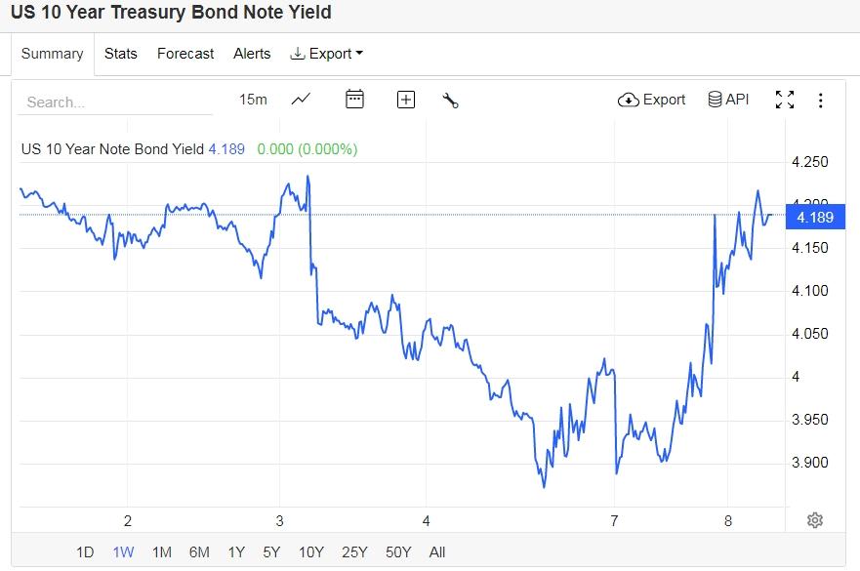Viewport: 860px width, 571px height.
Task: Click the cloud Export button
Action: (x=652, y=100)
